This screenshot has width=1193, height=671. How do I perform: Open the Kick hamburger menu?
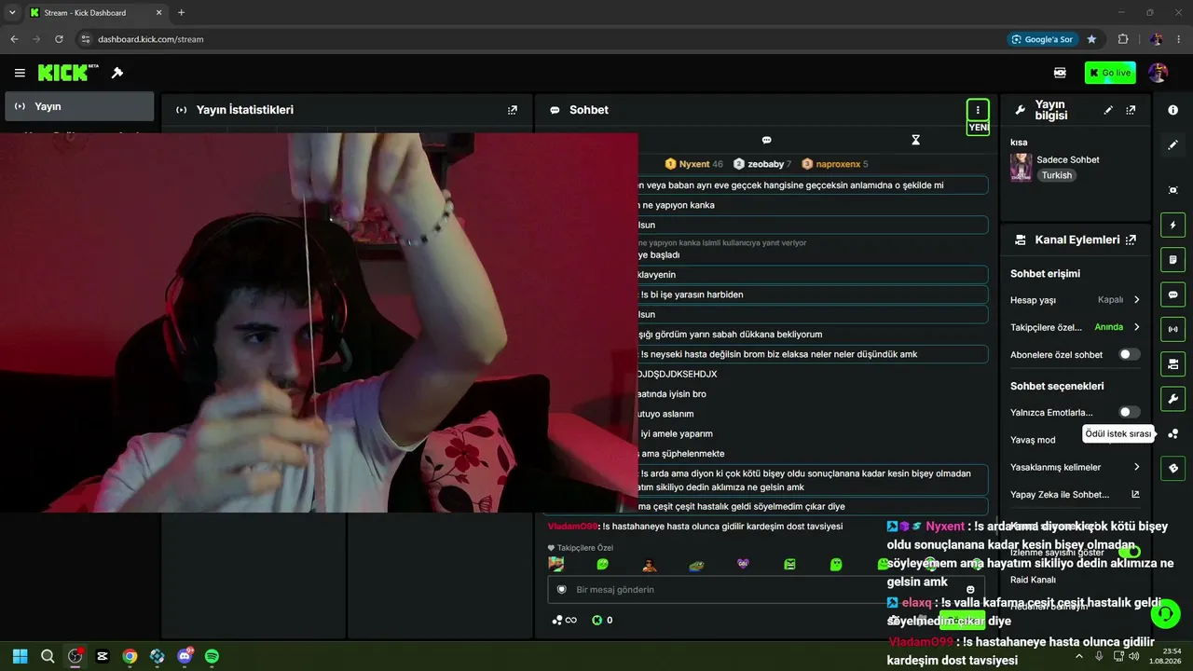click(x=20, y=73)
